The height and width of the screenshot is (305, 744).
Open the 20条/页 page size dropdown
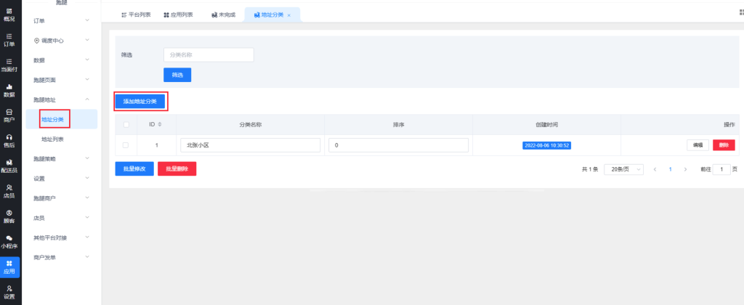623,169
